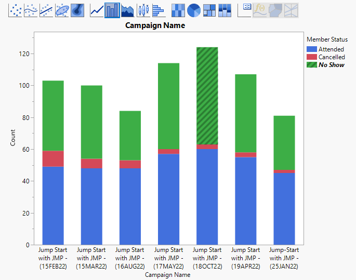Select the blue Attended segment of 18OCT22 bar
Viewport: 356px width, 280px height.
click(x=207, y=197)
